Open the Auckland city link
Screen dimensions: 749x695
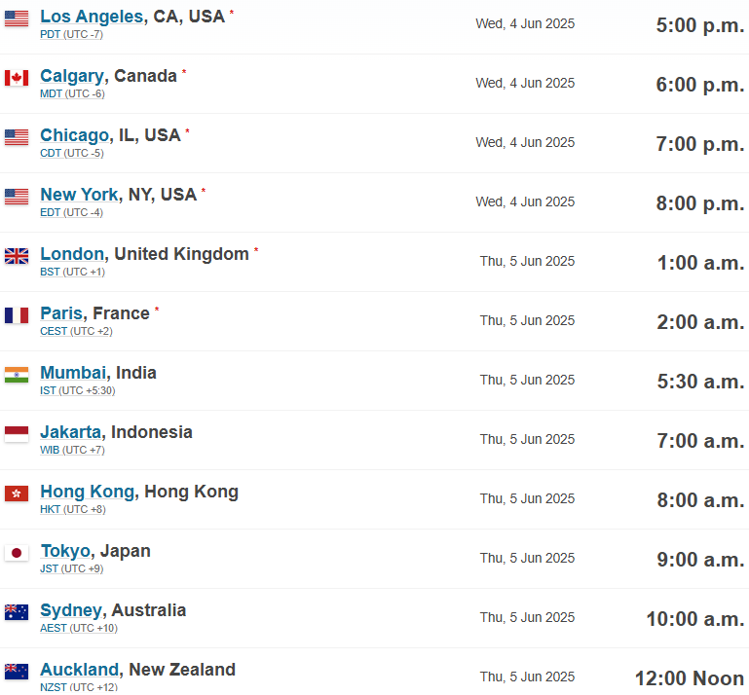coord(80,670)
